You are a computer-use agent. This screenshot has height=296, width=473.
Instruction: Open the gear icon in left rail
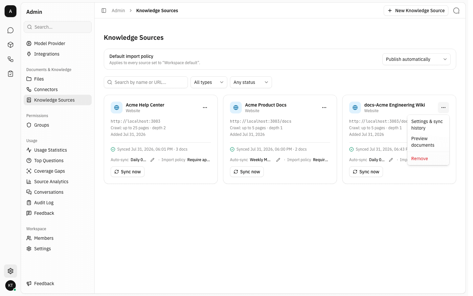tap(11, 271)
